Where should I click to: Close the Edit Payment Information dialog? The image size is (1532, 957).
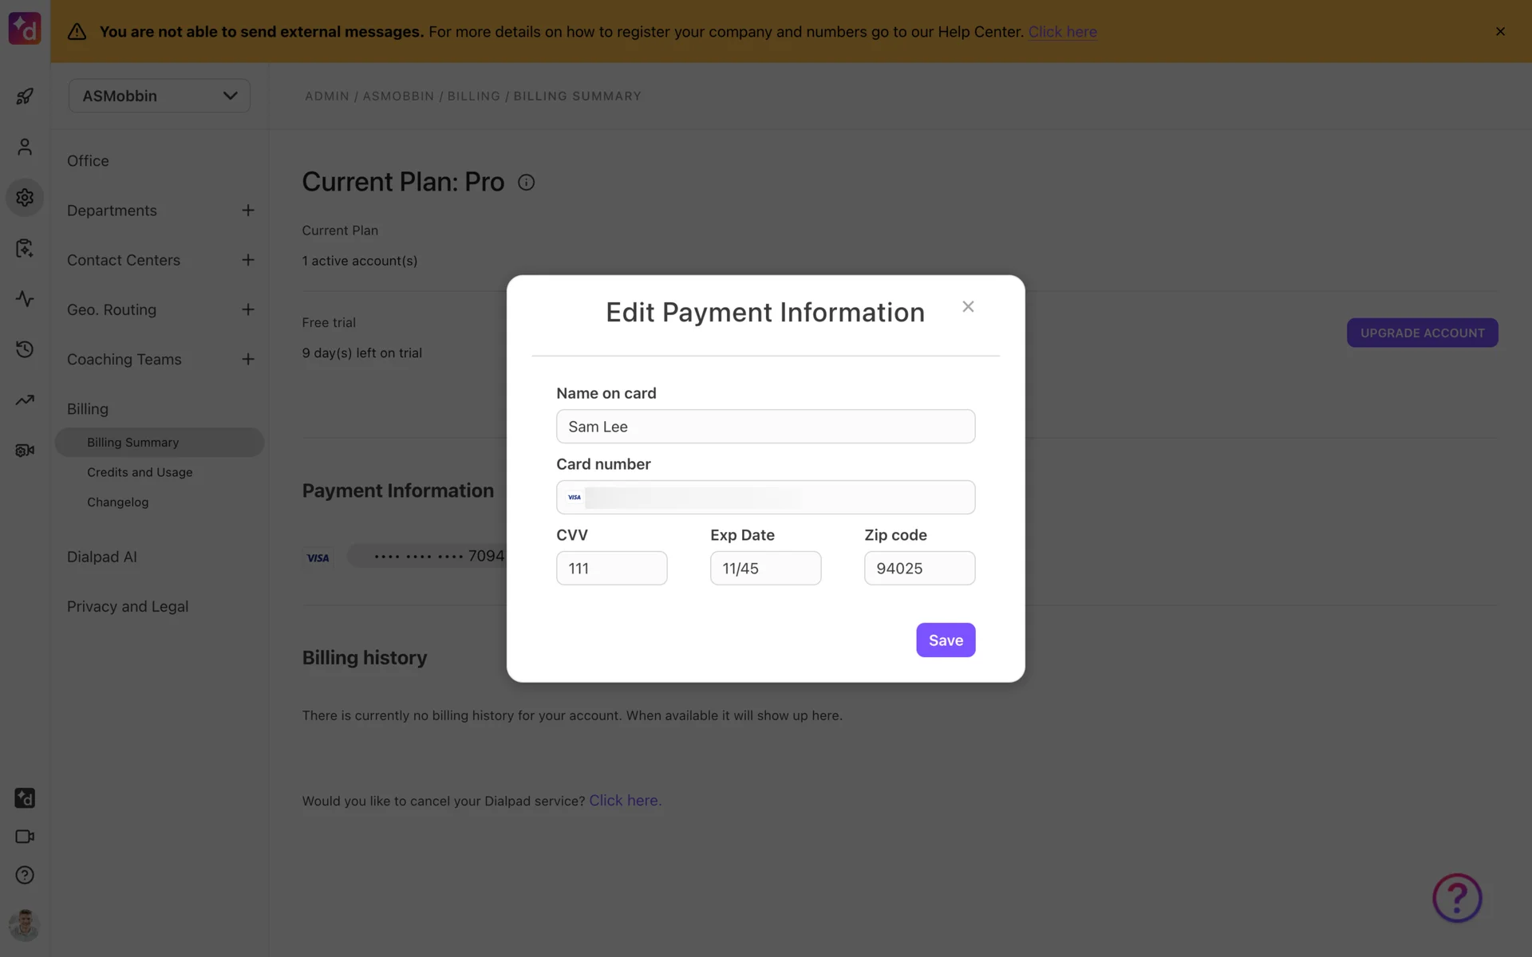point(968,307)
